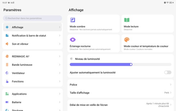Click the Notification & barre de statut icon
This screenshot has width=176, height=111.
tap(7, 36)
